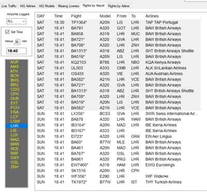Image resolution: width=207 pixels, height=192 pixels.
Task: Select FRA in the airport list
Action: 14,112
